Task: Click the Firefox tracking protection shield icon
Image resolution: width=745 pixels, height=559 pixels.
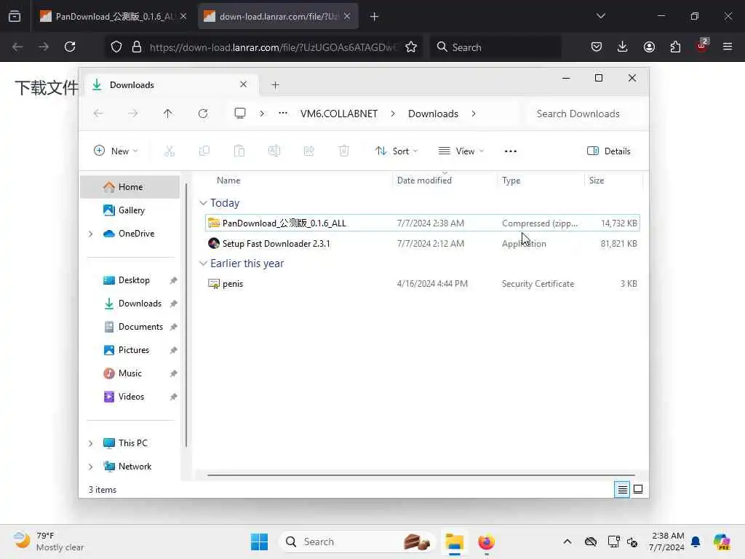Action: [116, 47]
